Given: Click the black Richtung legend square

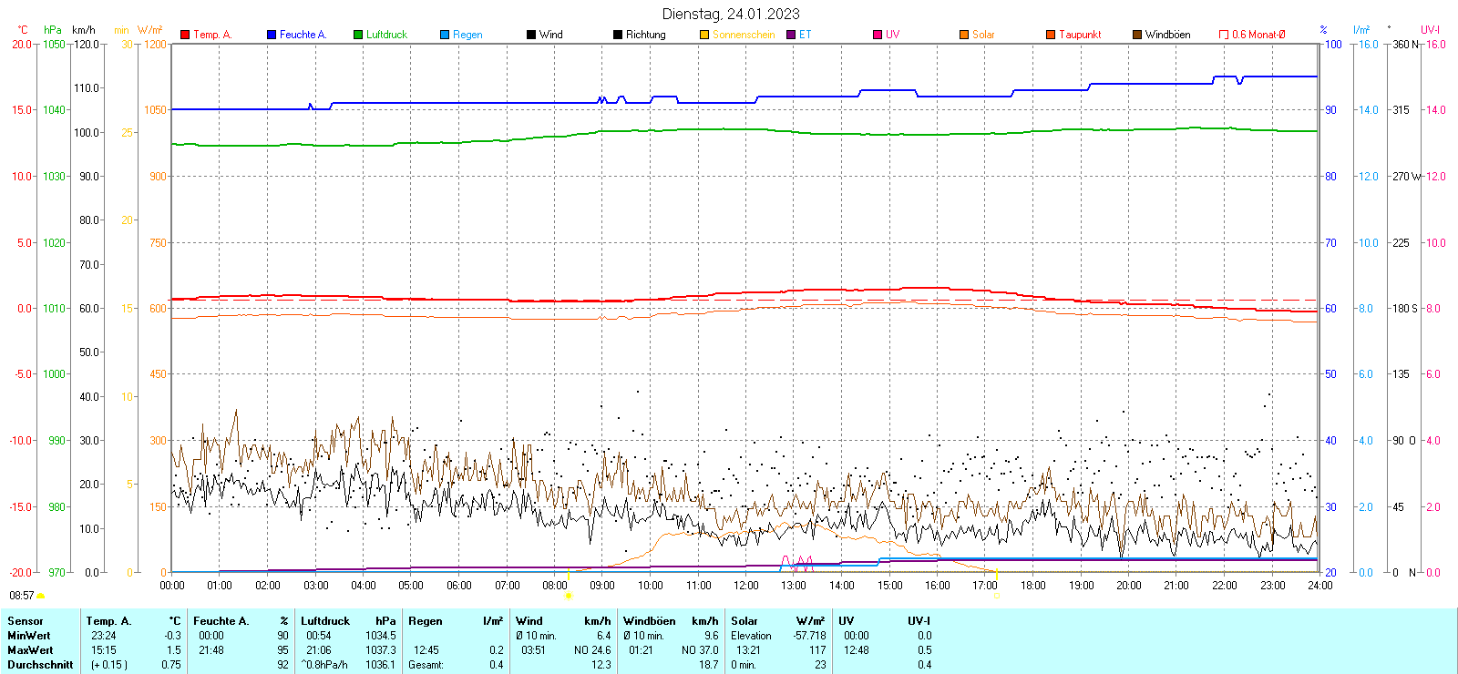Looking at the screenshot, I should pyautogui.click(x=618, y=35).
